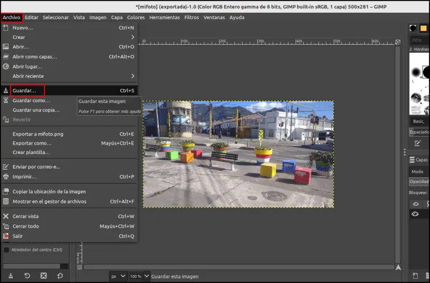Click the brush filter input field
Image resolution: width=430 pixels, height=283 pixels.
click(420, 40)
